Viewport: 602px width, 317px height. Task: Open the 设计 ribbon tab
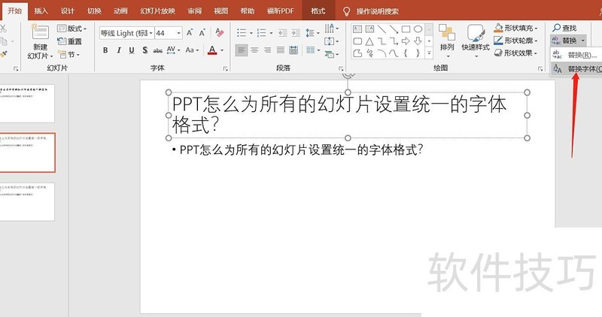pos(68,11)
